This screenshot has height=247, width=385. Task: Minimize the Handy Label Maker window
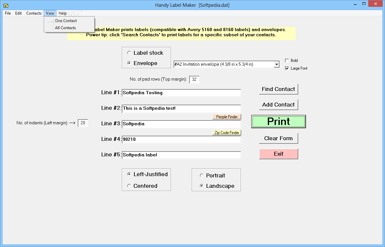(355, 4)
